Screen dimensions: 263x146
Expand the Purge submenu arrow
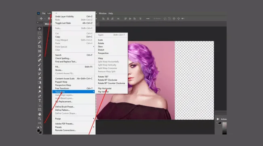coord(93,118)
